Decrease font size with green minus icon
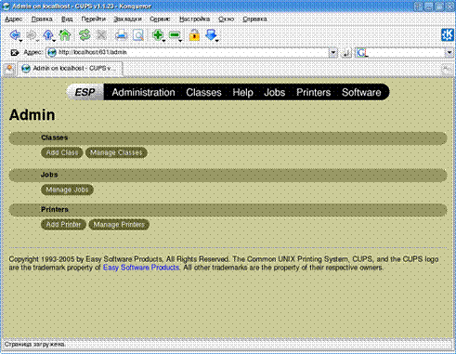This screenshot has height=354, width=456. pyautogui.click(x=175, y=35)
